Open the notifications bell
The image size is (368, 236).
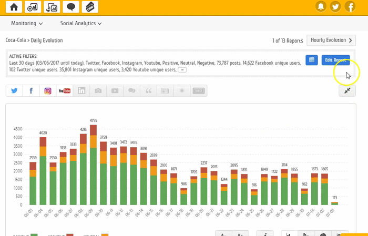click(x=321, y=7)
